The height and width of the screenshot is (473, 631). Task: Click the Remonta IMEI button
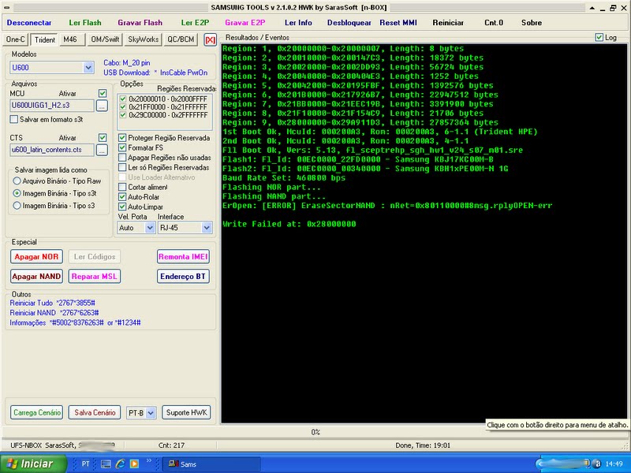coord(184,257)
